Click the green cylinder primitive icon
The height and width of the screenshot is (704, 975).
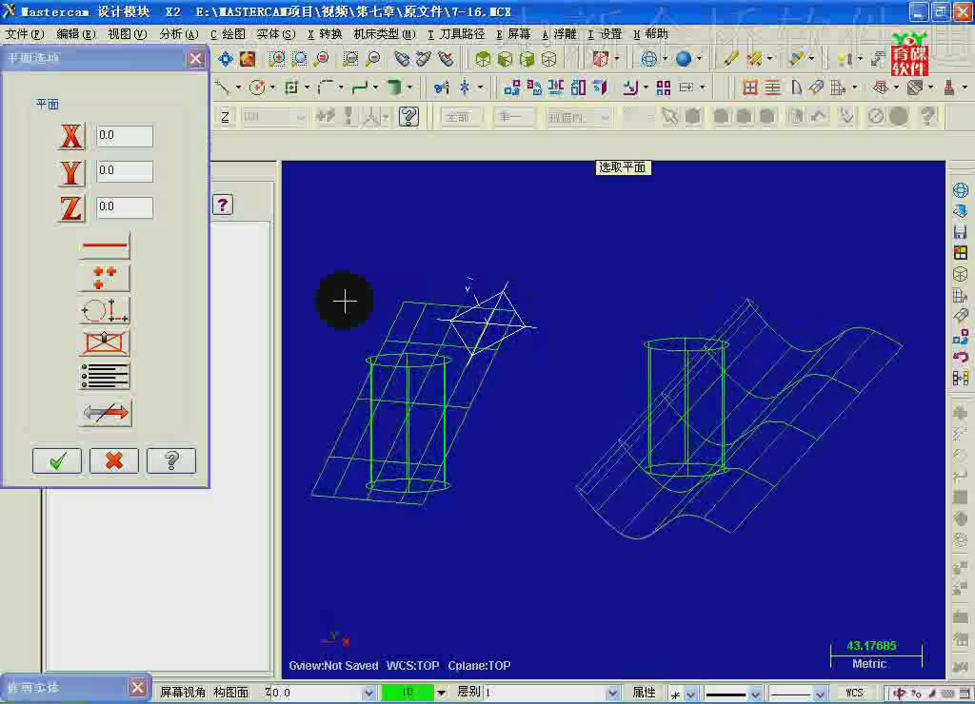tap(393, 88)
